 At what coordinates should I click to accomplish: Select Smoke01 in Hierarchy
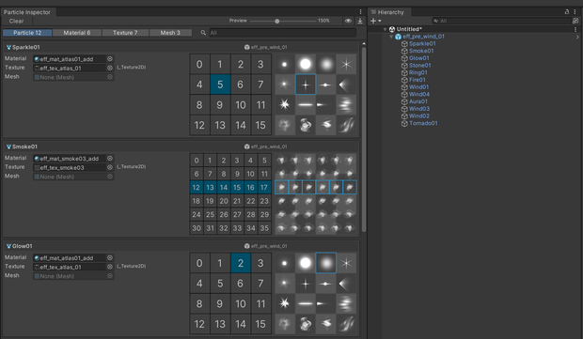pyautogui.click(x=421, y=51)
